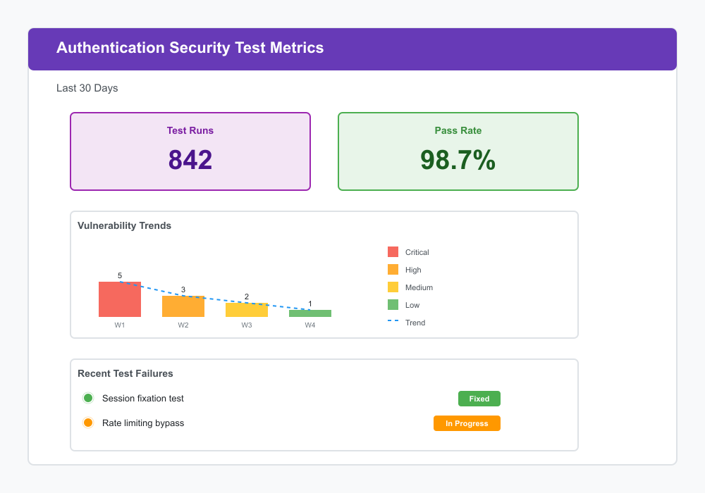Click the 'Trend' legend label
The width and height of the screenshot is (705, 493).
coord(415,323)
